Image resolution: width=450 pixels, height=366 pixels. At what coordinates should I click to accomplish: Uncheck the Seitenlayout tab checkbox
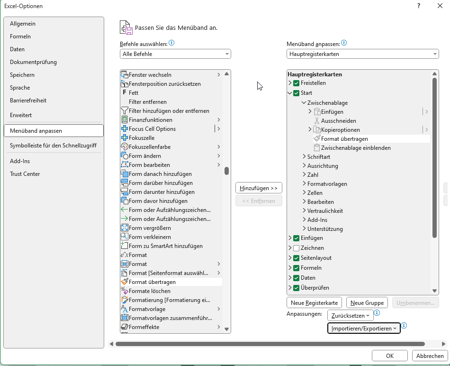pyautogui.click(x=297, y=258)
